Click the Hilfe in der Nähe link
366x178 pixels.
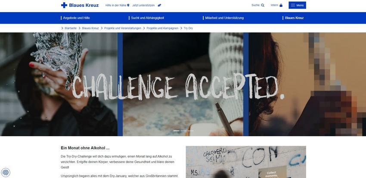point(116,5)
